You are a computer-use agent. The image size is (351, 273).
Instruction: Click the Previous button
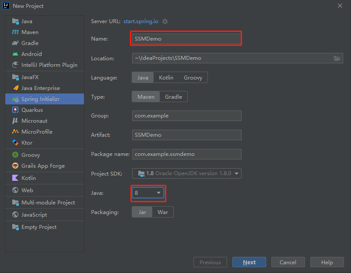coord(210,262)
